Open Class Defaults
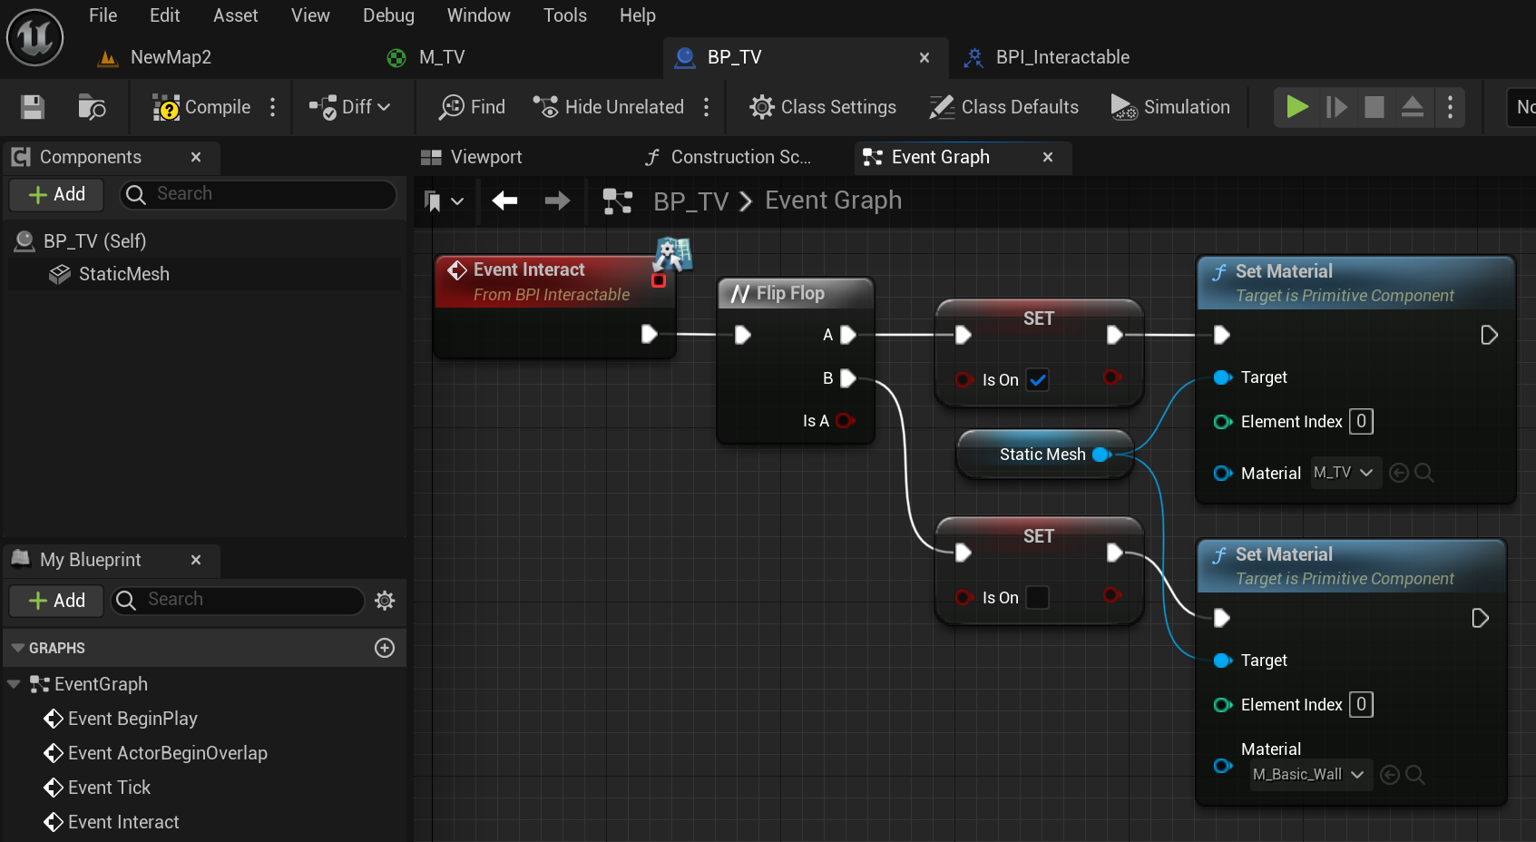 [x=1003, y=107]
